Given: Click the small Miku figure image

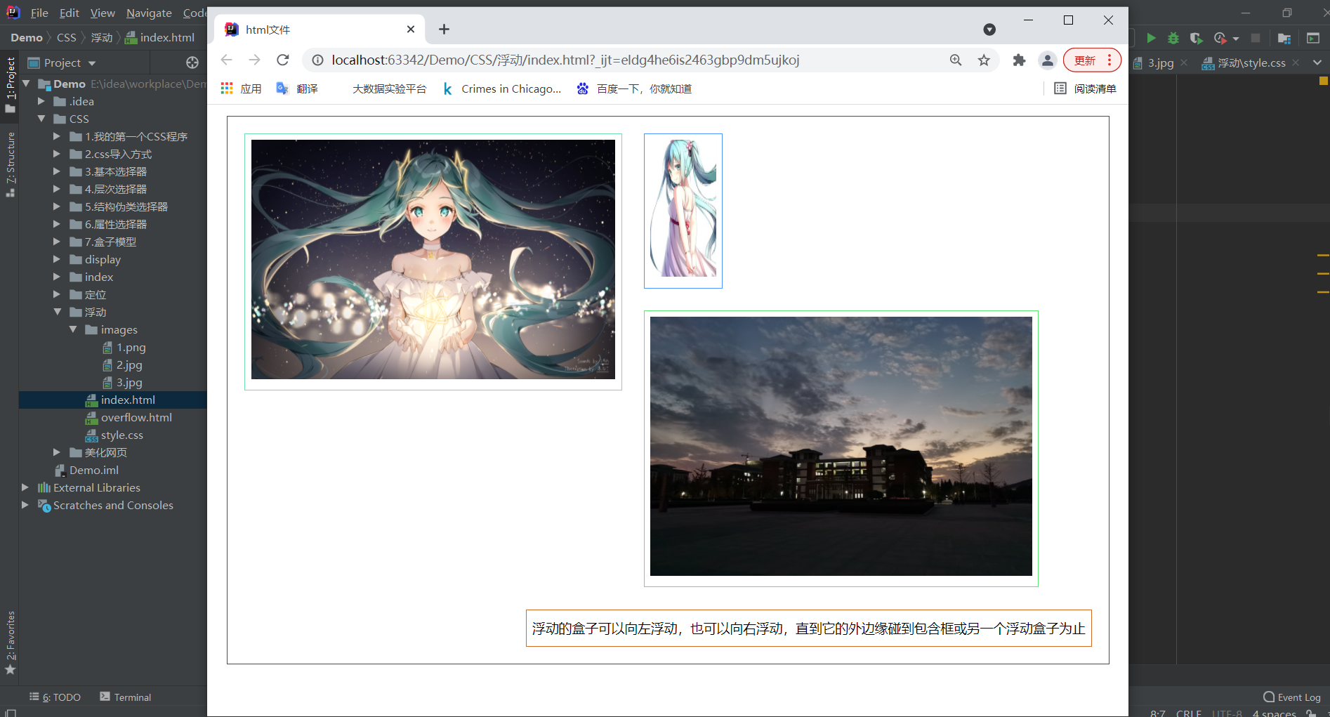Looking at the screenshot, I should [683, 208].
